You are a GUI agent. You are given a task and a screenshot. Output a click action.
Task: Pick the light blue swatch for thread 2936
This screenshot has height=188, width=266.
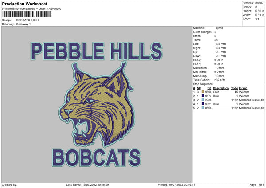pyautogui.click(x=203, y=100)
